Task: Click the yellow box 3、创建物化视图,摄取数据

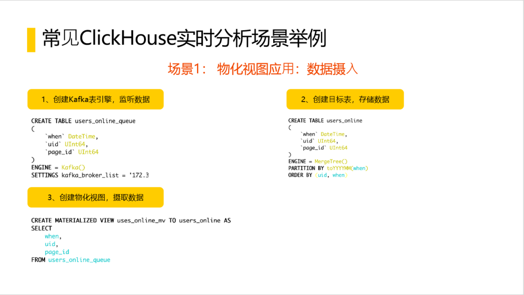Action: tap(96, 197)
